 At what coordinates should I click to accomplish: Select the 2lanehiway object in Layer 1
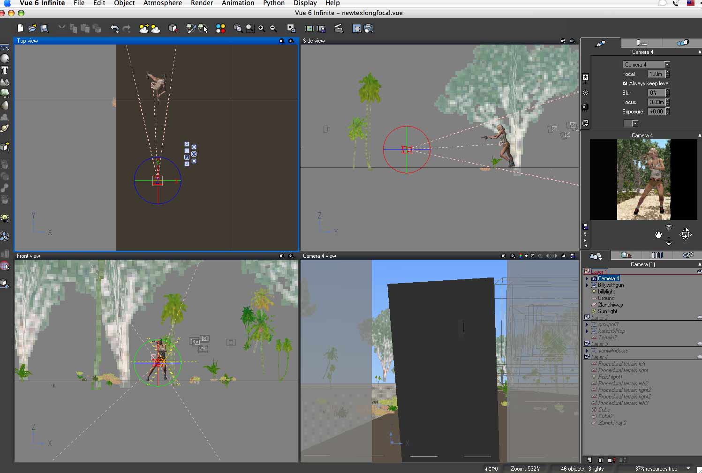(610, 305)
